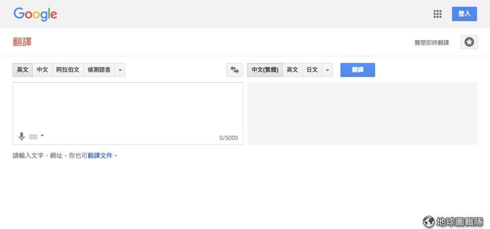Select 英文 as the source language
Screen dimensions: 490x229
pyautogui.click(x=23, y=70)
